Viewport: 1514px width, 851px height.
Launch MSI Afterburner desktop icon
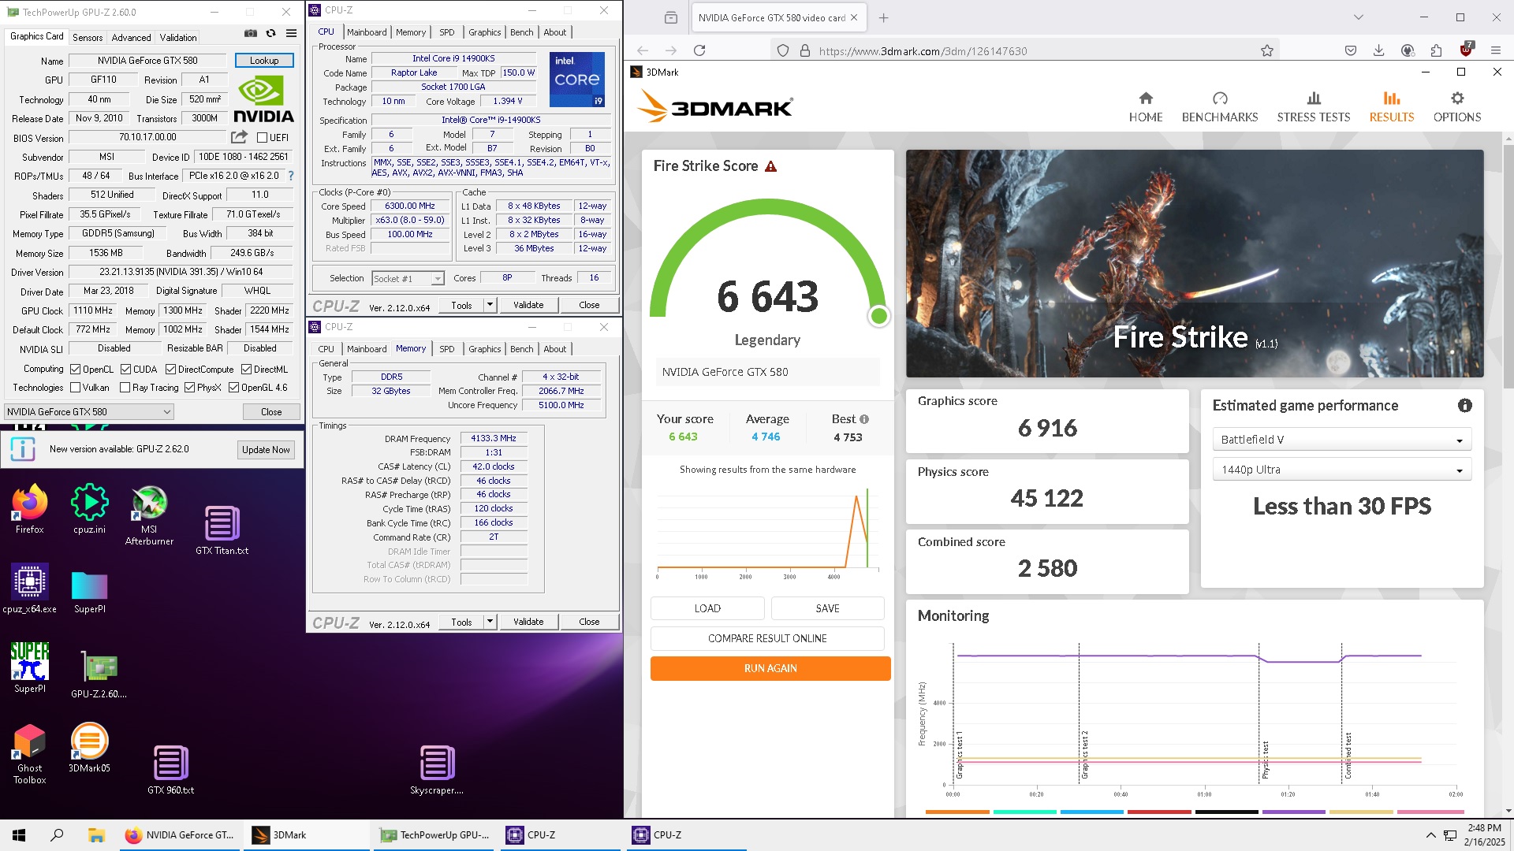149,515
